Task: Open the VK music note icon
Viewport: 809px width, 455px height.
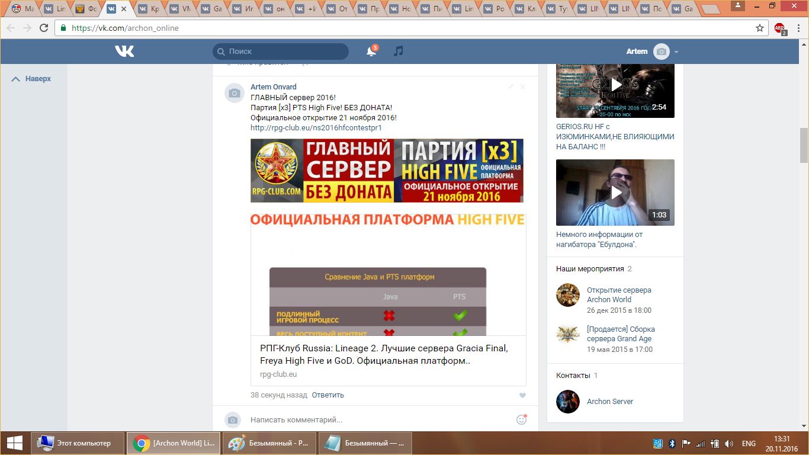Action: 399,52
